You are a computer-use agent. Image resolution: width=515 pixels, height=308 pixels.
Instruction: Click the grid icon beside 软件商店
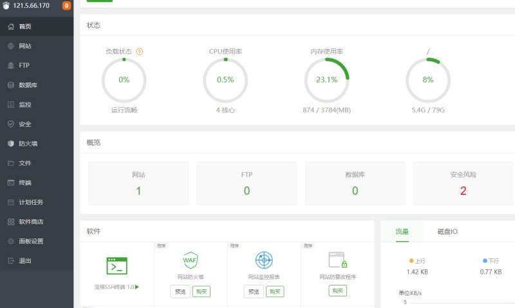[x=11, y=222]
